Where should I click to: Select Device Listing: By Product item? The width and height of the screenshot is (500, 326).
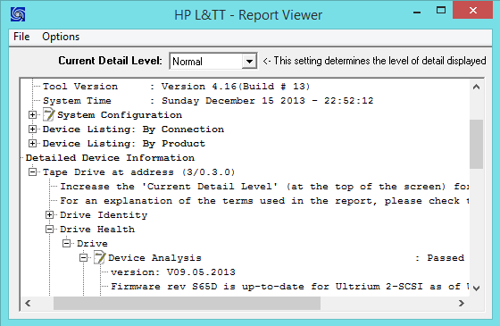pos(124,144)
